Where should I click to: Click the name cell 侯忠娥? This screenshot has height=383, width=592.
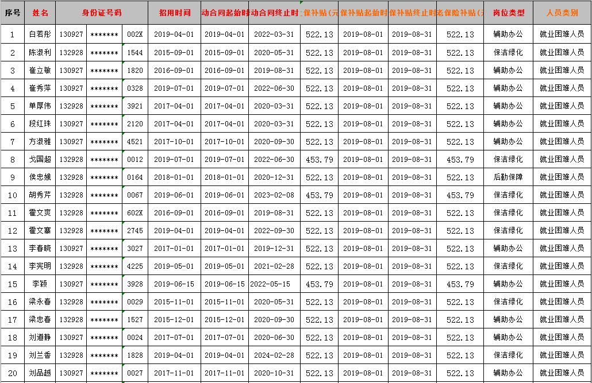[x=40, y=177]
